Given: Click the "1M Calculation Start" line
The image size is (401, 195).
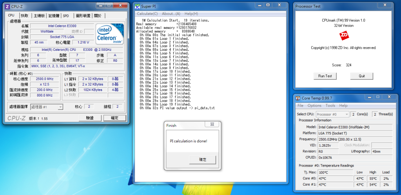Looking at the screenshot, I should [176, 20].
